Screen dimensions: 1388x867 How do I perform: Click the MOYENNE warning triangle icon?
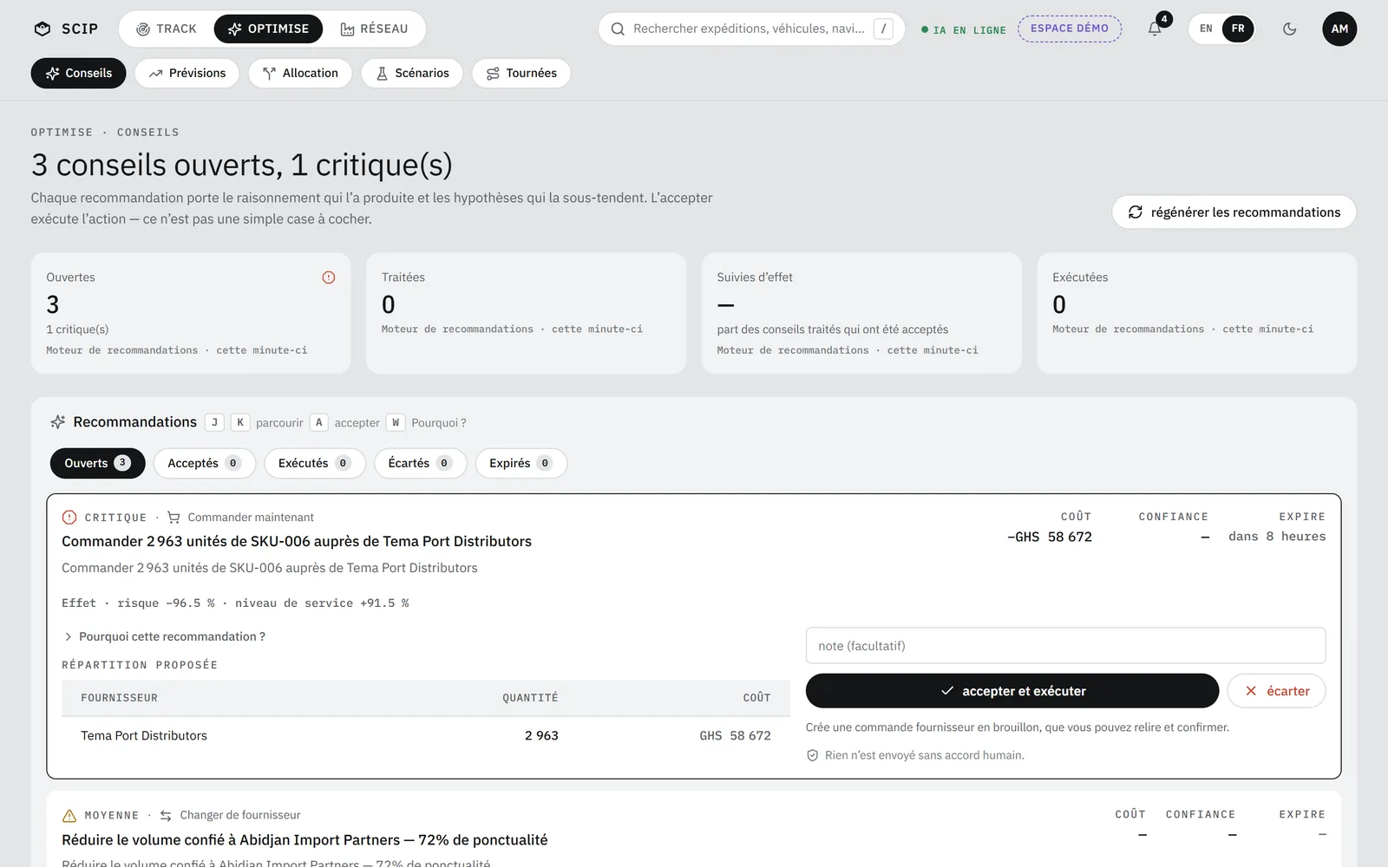click(x=69, y=816)
